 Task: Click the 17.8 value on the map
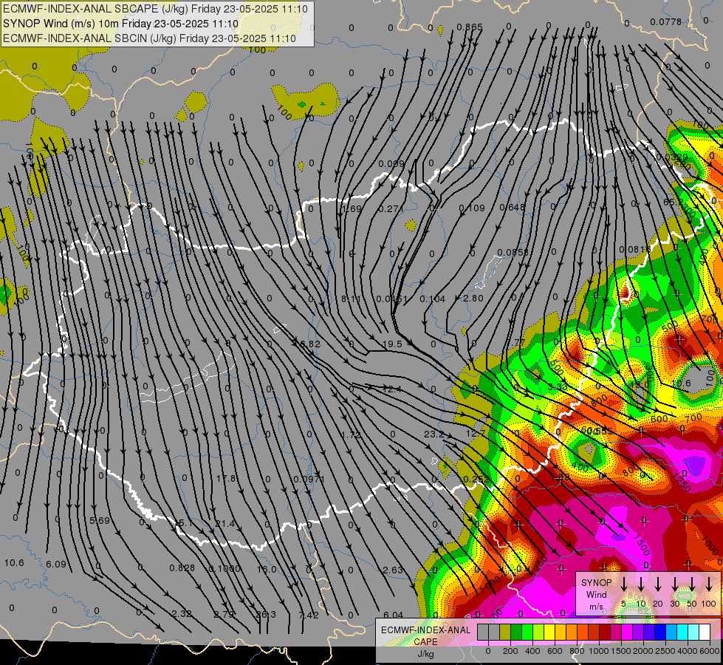(x=227, y=479)
